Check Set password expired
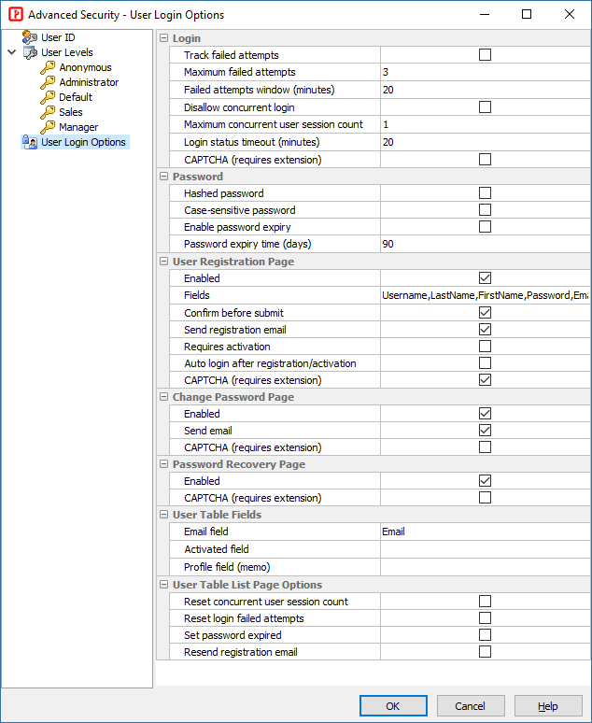Screen dimensions: 592x723 (485, 635)
